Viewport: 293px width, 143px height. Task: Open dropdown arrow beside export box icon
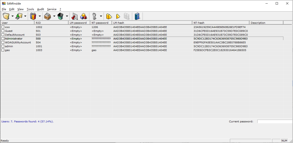[54, 16]
